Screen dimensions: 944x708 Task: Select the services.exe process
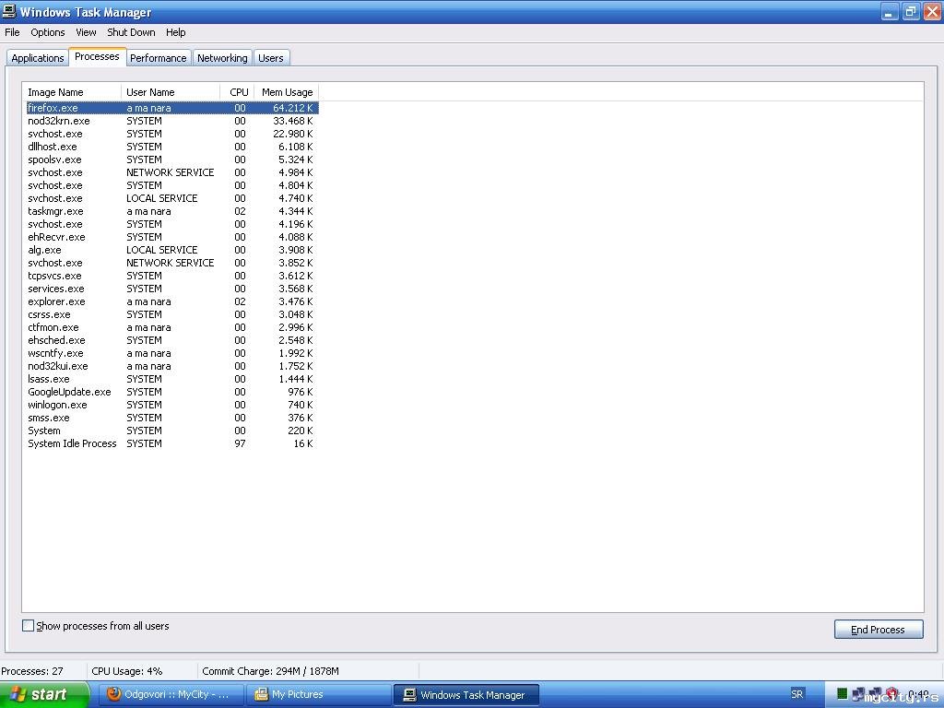pyautogui.click(x=171, y=289)
